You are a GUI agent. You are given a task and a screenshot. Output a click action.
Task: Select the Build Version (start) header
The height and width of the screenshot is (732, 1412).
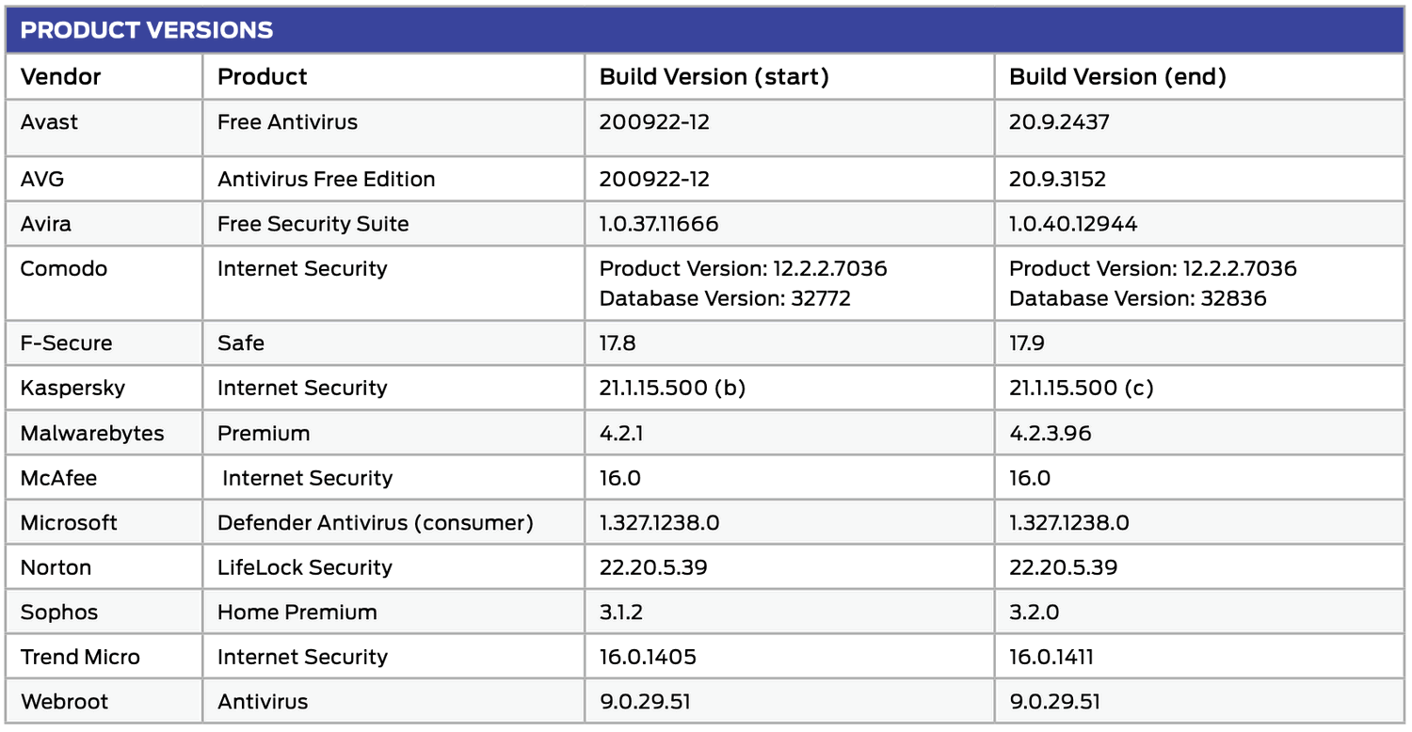(714, 77)
